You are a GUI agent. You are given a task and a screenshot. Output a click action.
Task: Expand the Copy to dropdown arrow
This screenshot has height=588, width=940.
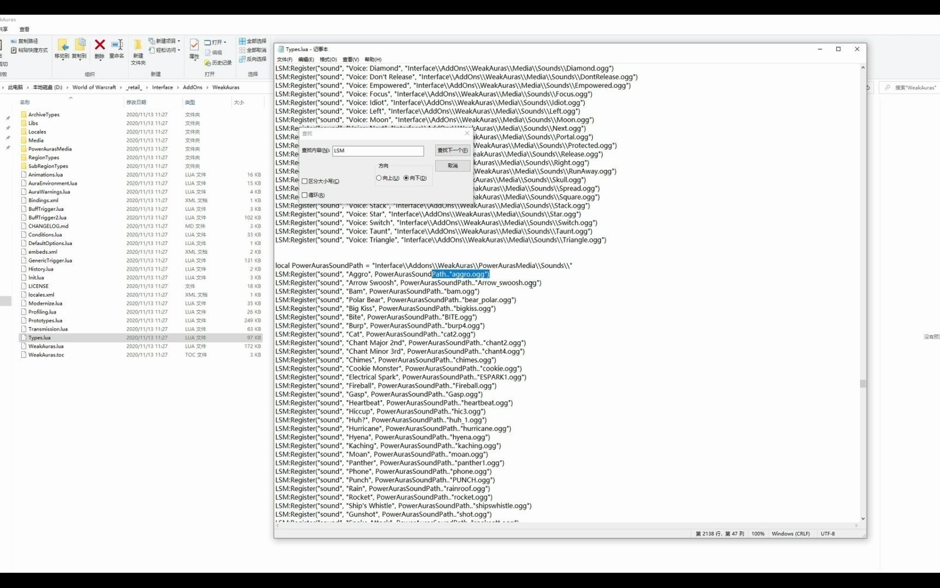(x=79, y=59)
